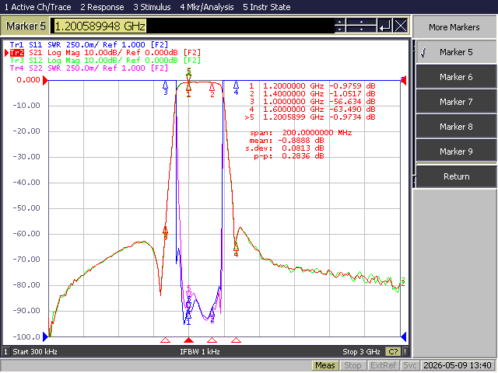498x373 pixels.
Task: Click the marker 4 triangle on bottom axis
Action: point(236,340)
